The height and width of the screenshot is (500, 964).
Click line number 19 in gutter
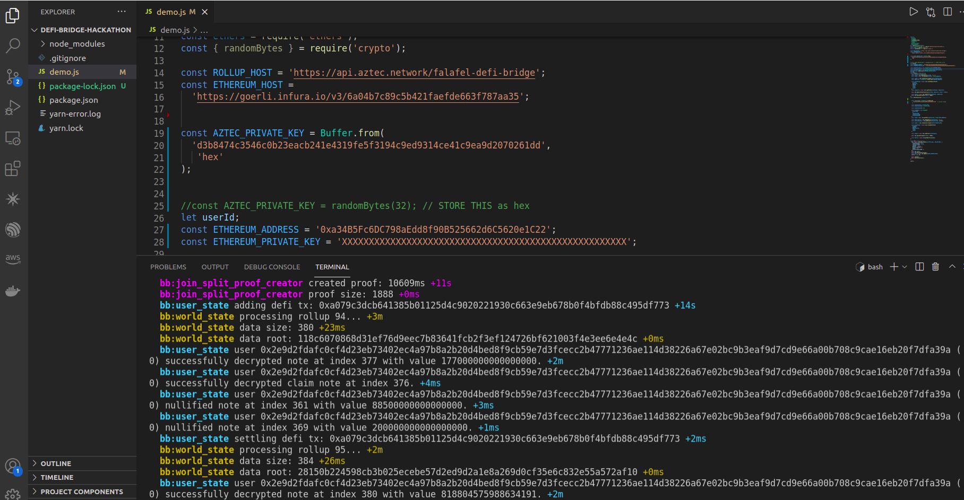click(x=159, y=133)
